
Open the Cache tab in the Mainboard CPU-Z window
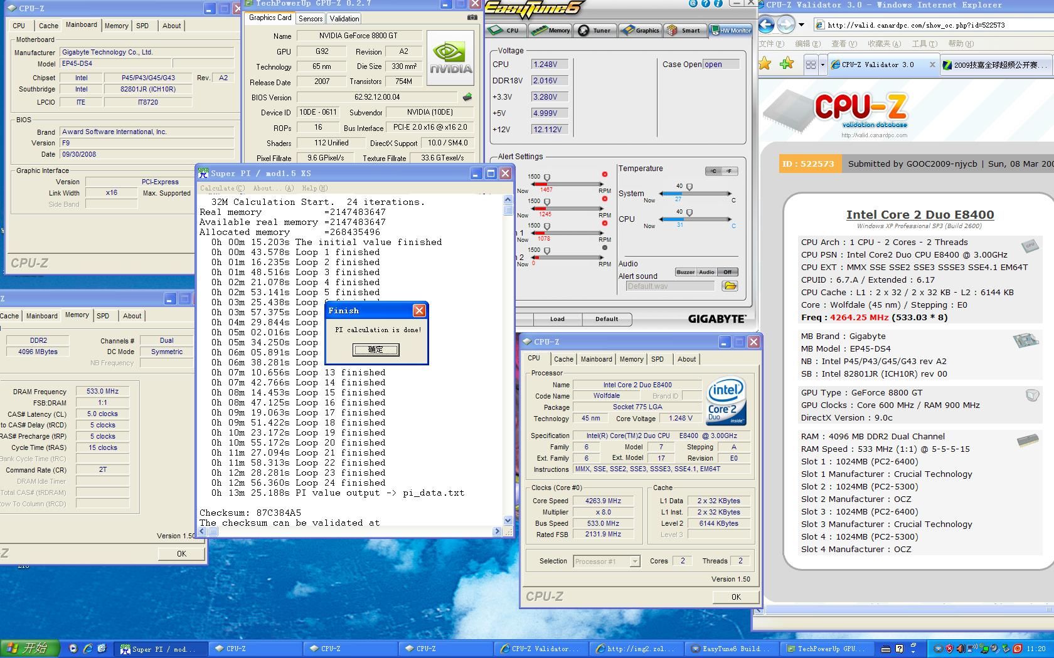pyautogui.click(x=48, y=26)
